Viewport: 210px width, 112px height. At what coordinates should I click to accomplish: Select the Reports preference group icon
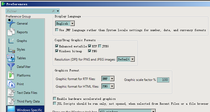click(11, 32)
